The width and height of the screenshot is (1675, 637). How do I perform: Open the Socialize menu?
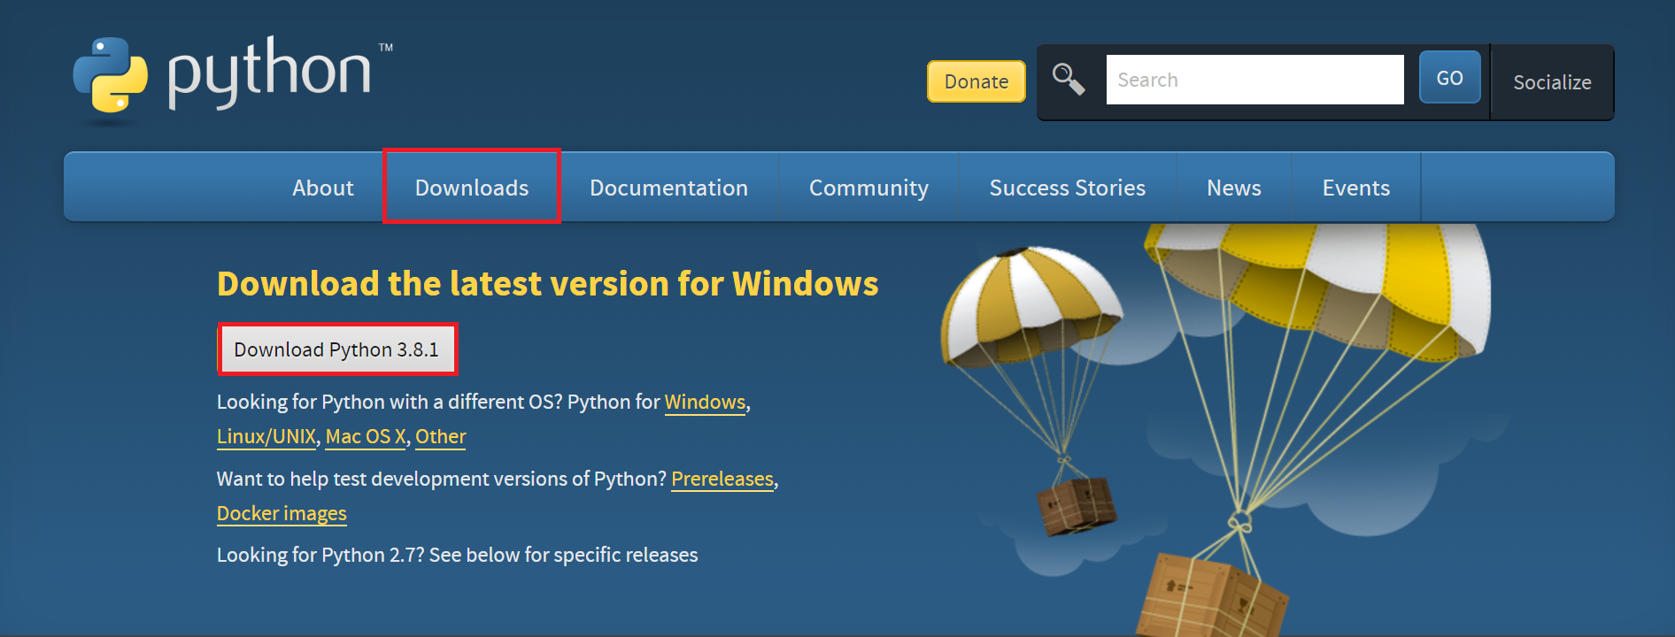point(1552,82)
